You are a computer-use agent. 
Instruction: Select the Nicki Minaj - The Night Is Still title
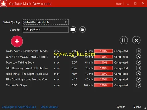[x=27, y=74]
